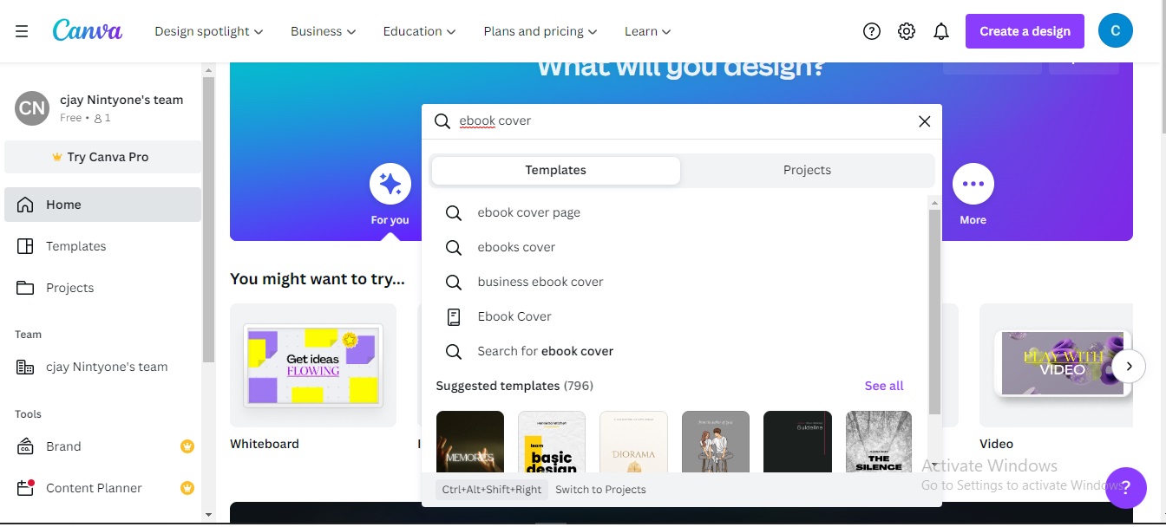Expand the Education dropdown
Image resolution: width=1166 pixels, height=527 pixels.
[420, 31]
